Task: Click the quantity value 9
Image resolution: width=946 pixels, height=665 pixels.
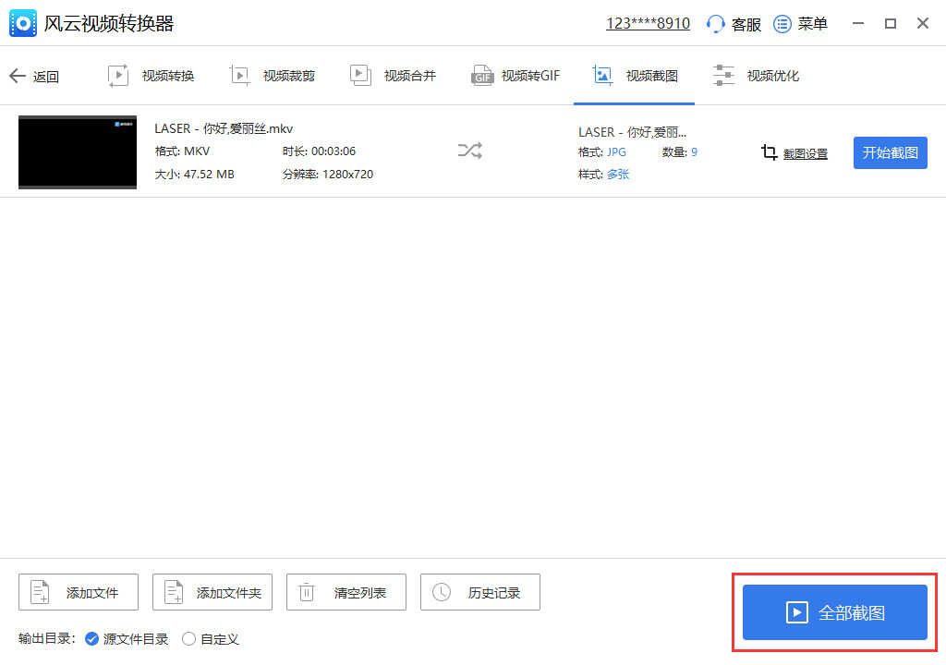Action: tap(695, 152)
